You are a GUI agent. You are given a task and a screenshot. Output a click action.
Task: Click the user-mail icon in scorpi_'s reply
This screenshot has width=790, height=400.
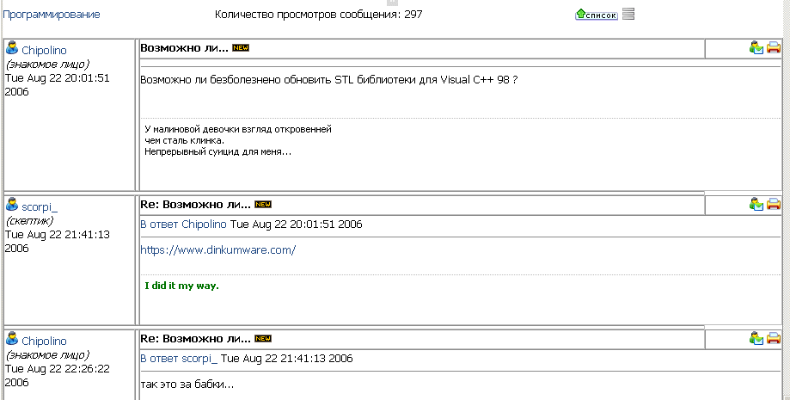(x=756, y=205)
